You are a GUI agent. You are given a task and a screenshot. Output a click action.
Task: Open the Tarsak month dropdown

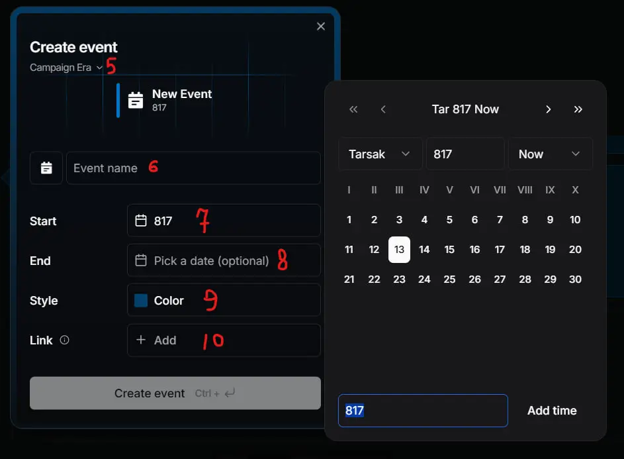pos(380,154)
